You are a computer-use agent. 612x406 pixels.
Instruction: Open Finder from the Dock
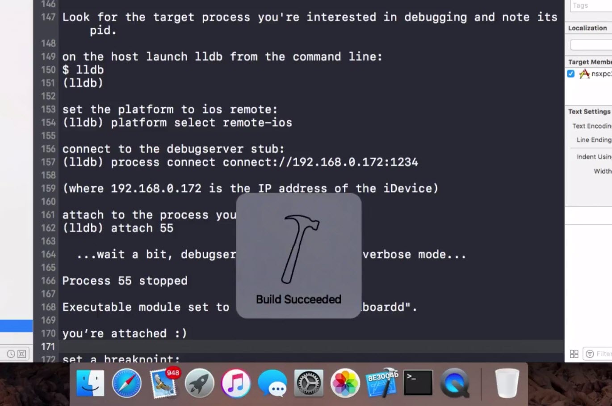point(91,382)
